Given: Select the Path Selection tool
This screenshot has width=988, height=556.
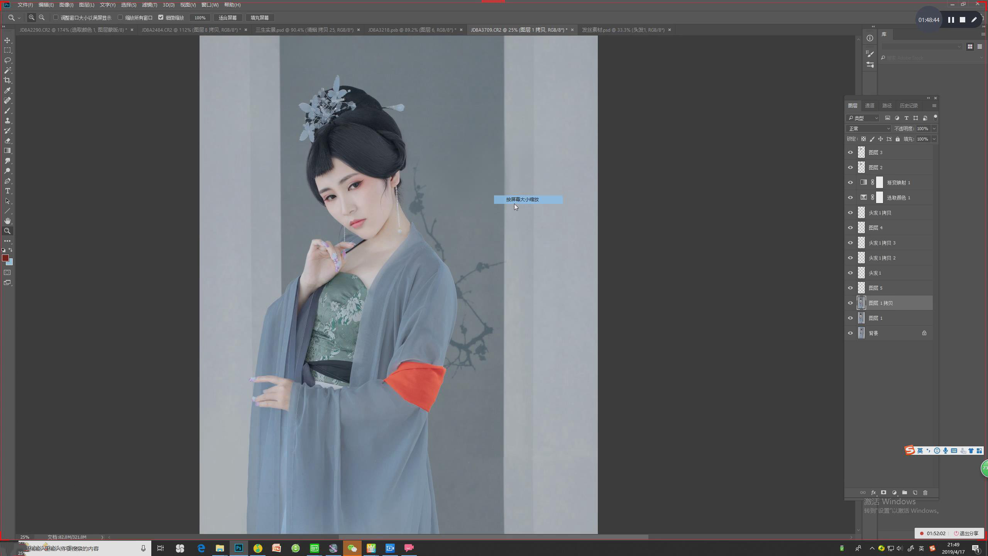Looking at the screenshot, I should [x=7, y=201].
